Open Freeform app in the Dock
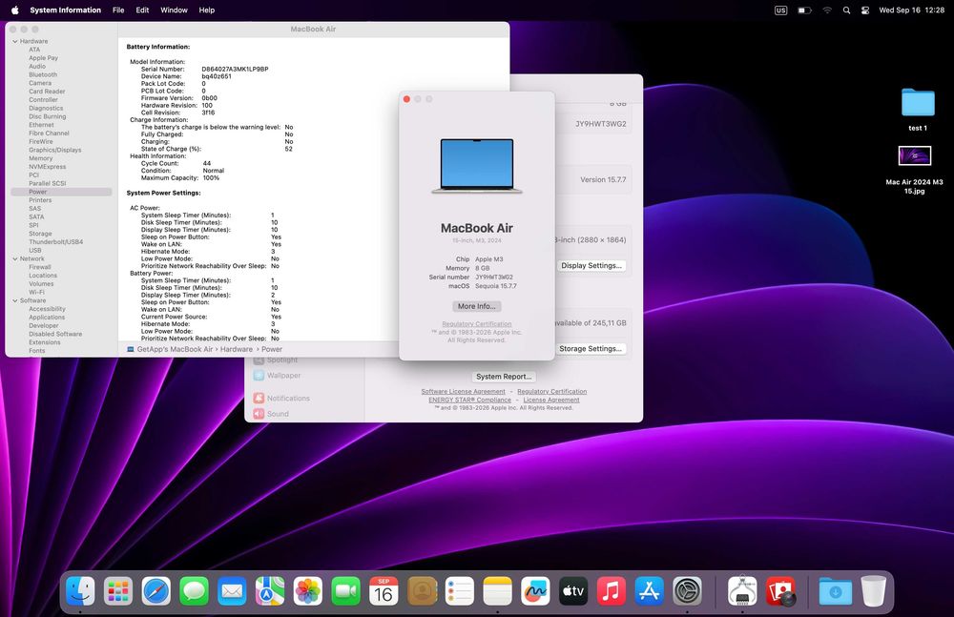Viewport: 954px width, 617px height. click(535, 590)
